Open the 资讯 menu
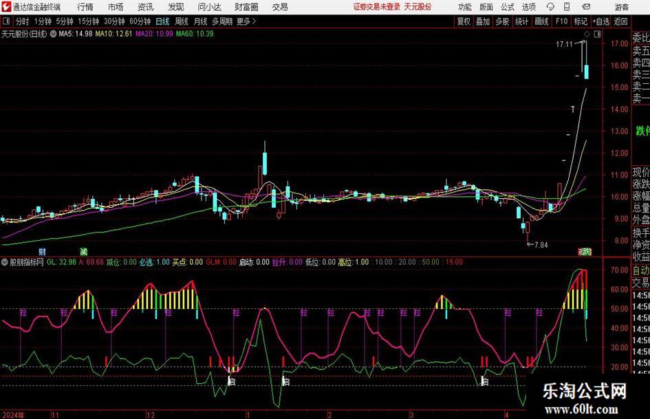Viewport: 650px width, 419px height. [146, 7]
